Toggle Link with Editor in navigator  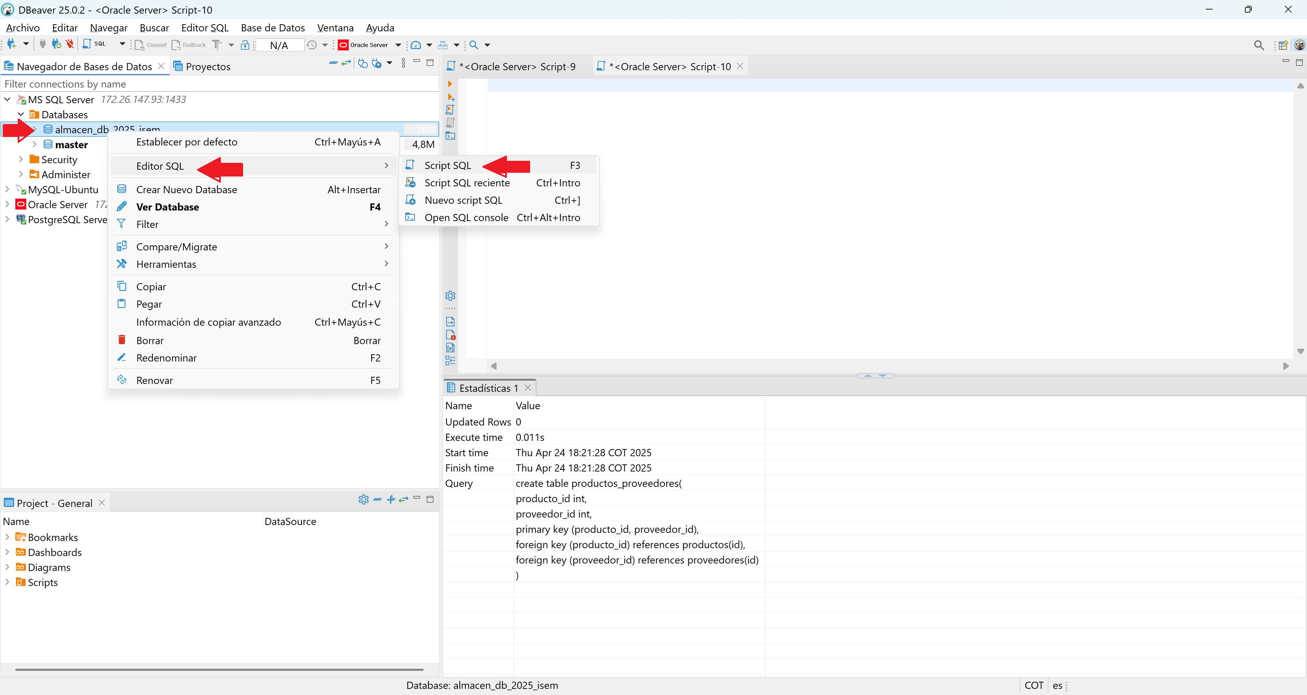[x=347, y=63]
